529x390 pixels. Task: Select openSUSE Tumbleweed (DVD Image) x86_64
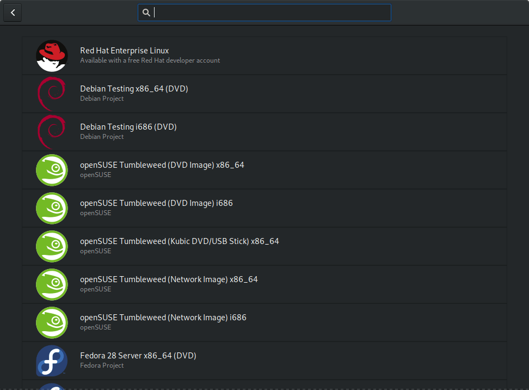pos(162,165)
